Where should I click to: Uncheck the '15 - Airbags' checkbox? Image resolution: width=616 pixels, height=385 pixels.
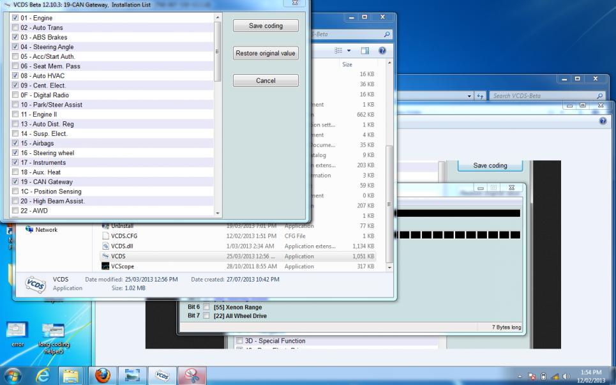[x=15, y=143]
